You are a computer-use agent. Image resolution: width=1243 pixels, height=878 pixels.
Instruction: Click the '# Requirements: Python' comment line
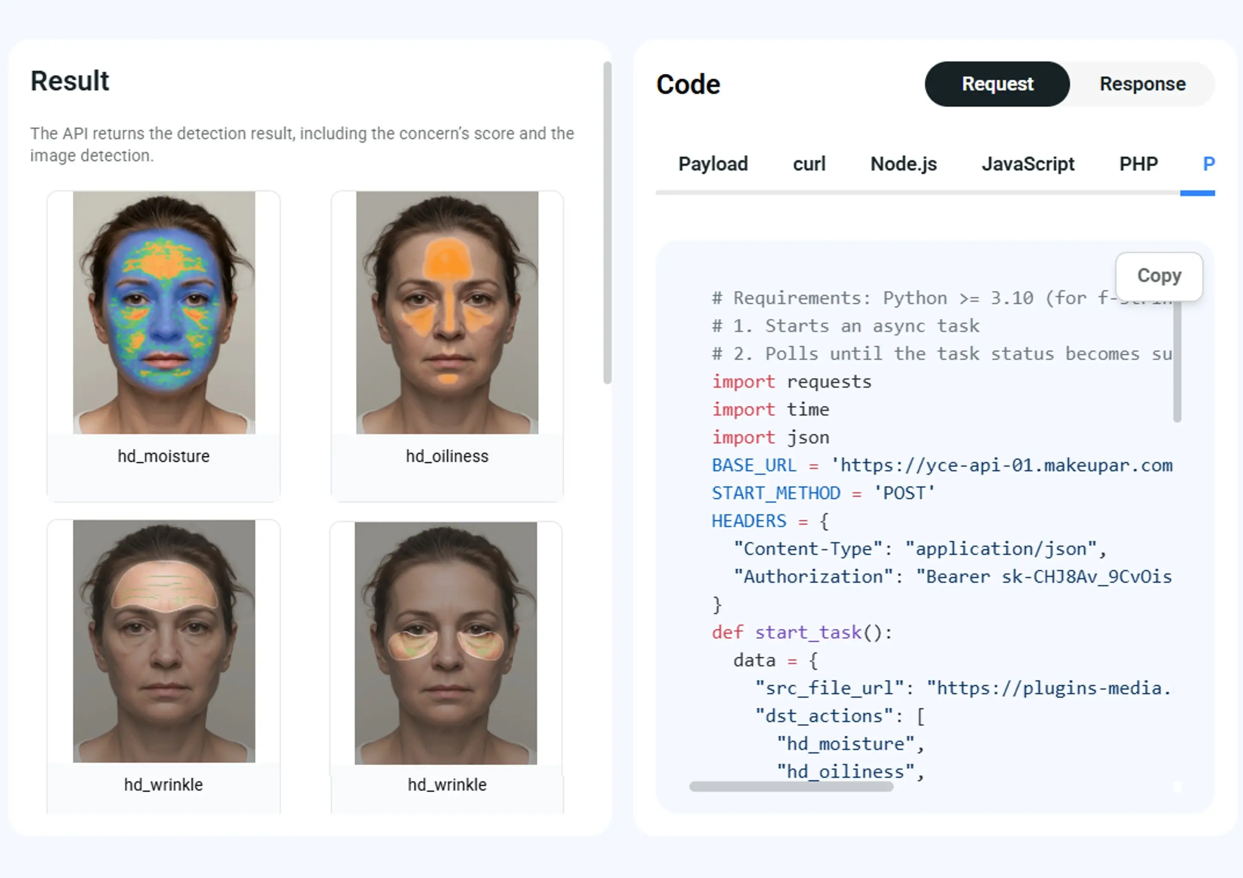[942, 298]
